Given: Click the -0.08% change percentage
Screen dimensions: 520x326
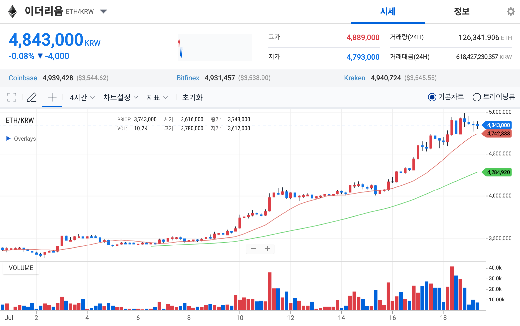Looking at the screenshot, I should pos(22,56).
